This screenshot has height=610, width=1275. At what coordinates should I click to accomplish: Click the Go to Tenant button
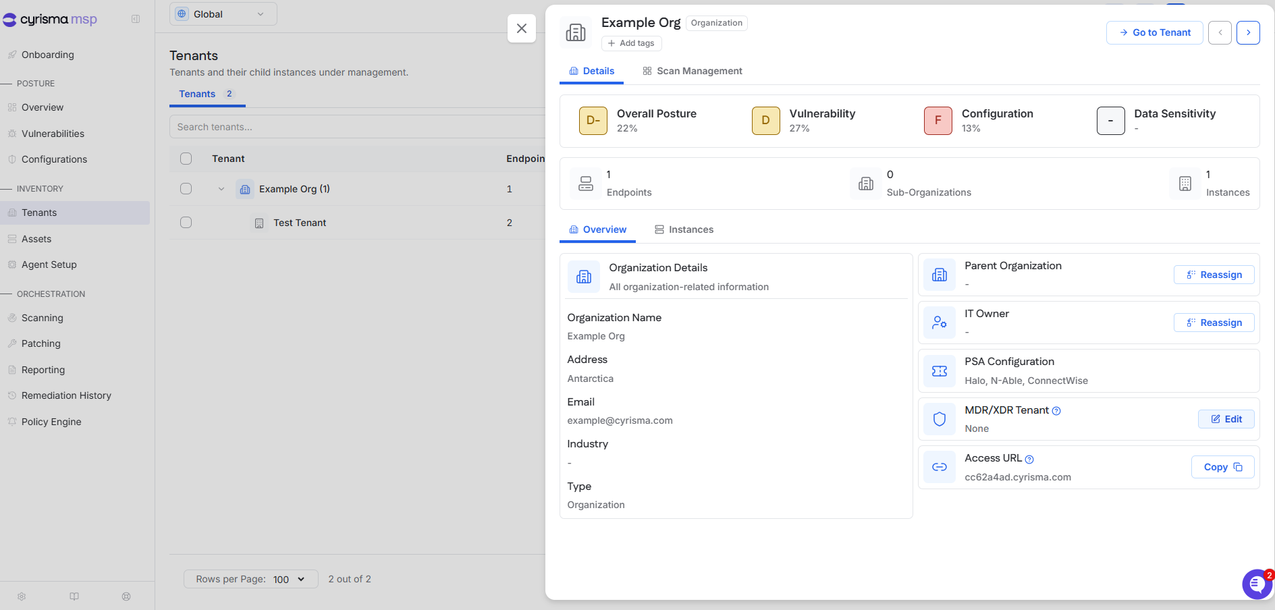point(1154,32)
